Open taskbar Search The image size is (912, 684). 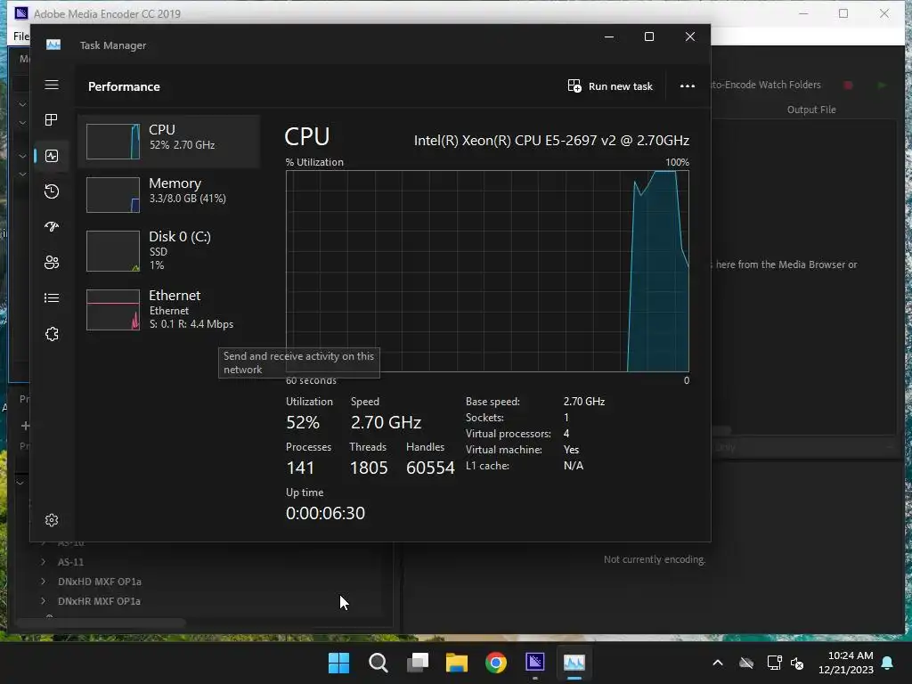coord(378,663)
